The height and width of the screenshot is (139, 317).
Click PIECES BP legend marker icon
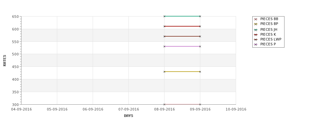pyautogui.click(x=256, y=24)
